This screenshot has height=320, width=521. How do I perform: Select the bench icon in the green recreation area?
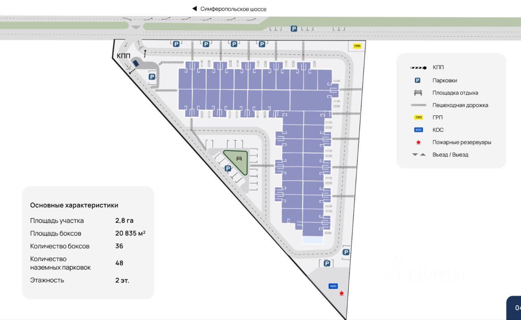point(239,158)
